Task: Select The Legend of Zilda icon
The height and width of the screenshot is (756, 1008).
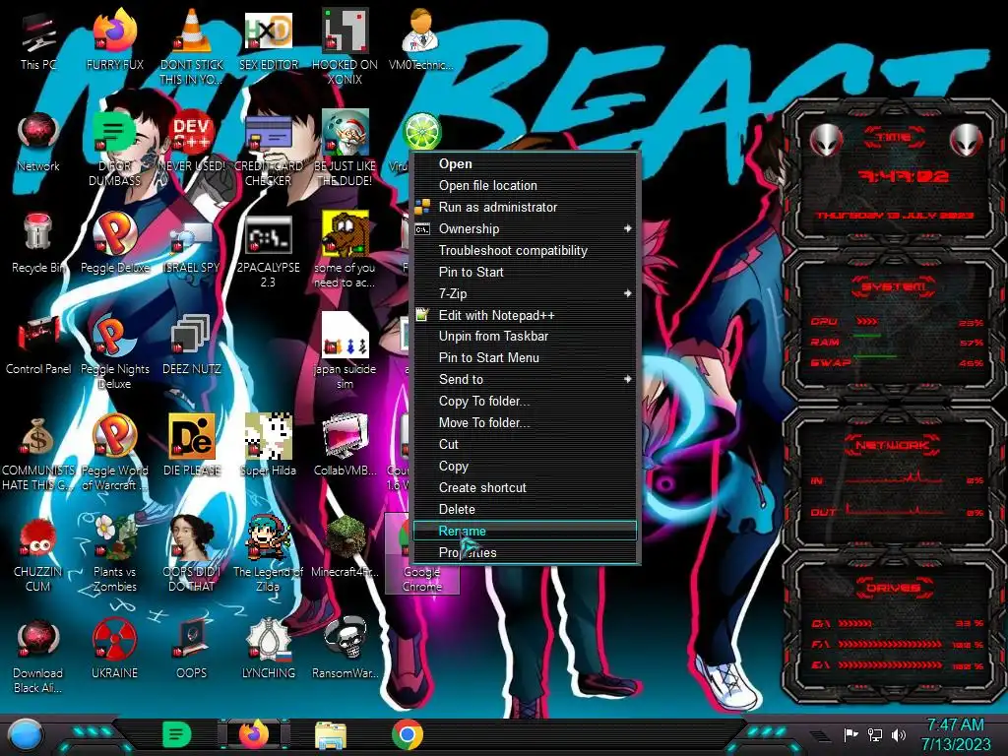Action: [269, 554]
